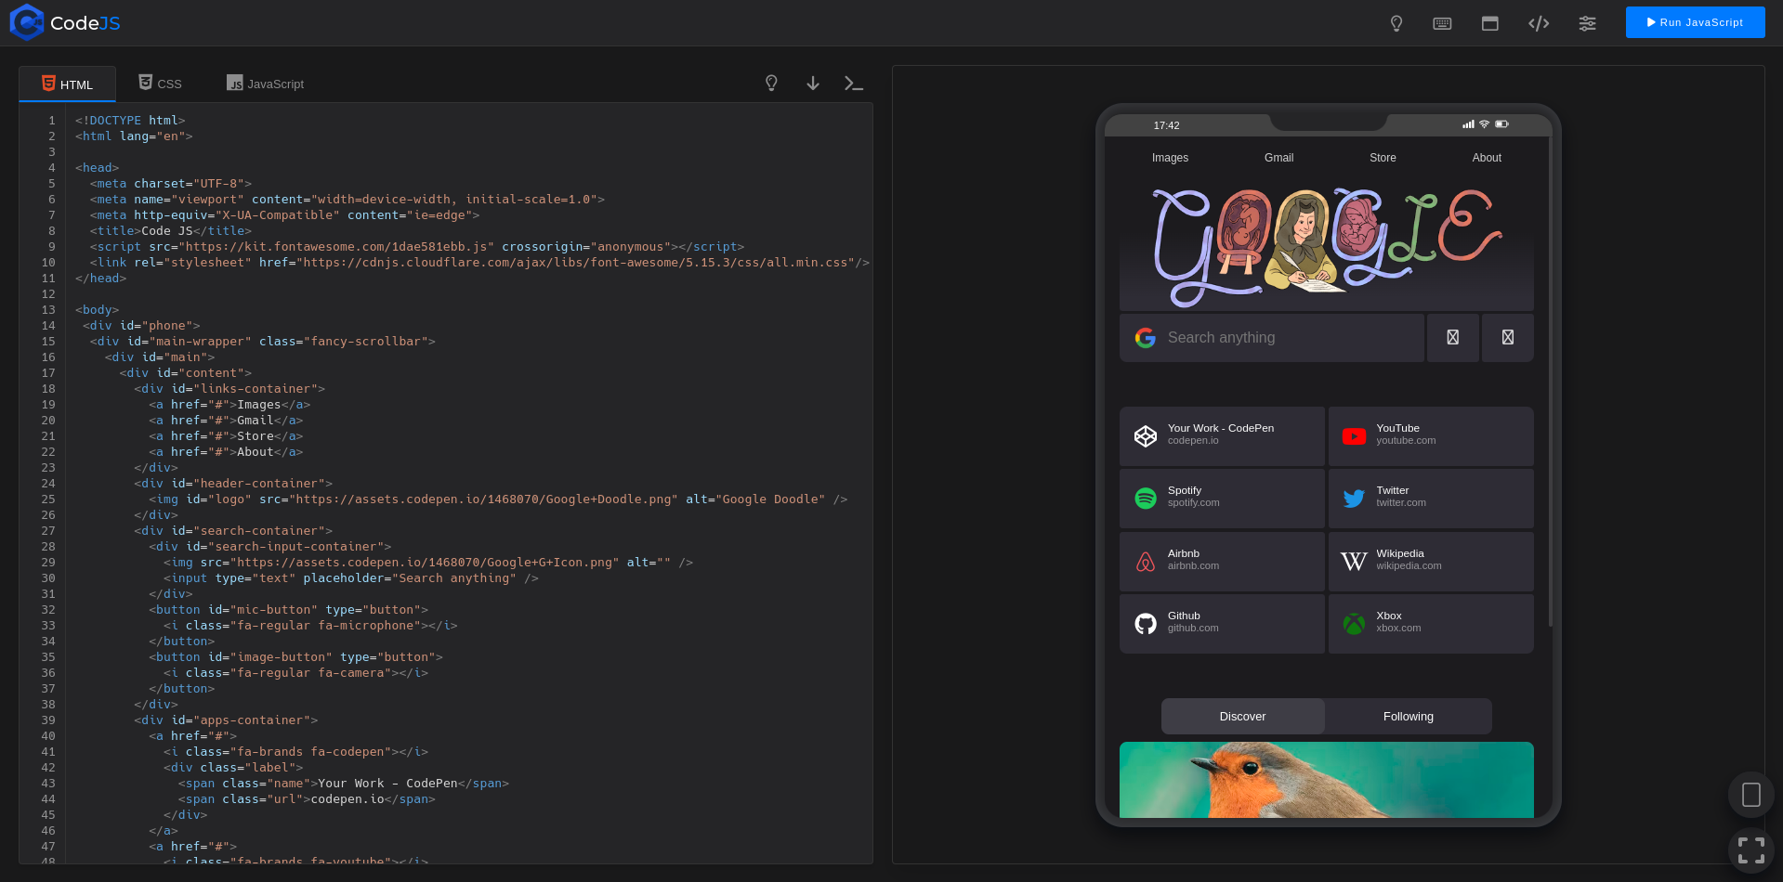This screenshot has height=882, width=1783.
Task: Click the div id="phone" code line
Action: (x=141, y=326)
